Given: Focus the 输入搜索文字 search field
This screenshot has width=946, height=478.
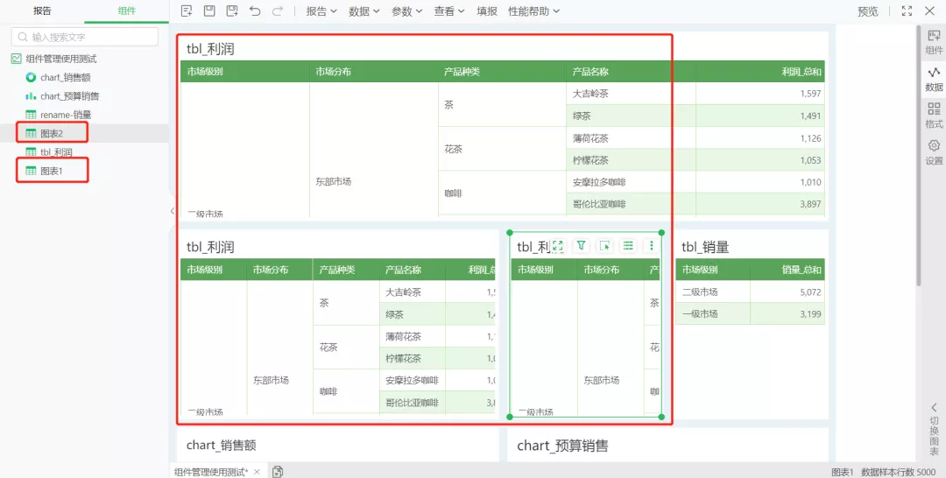Looking at the screenshot, I should pyautogui.click(x=85, y=37).
